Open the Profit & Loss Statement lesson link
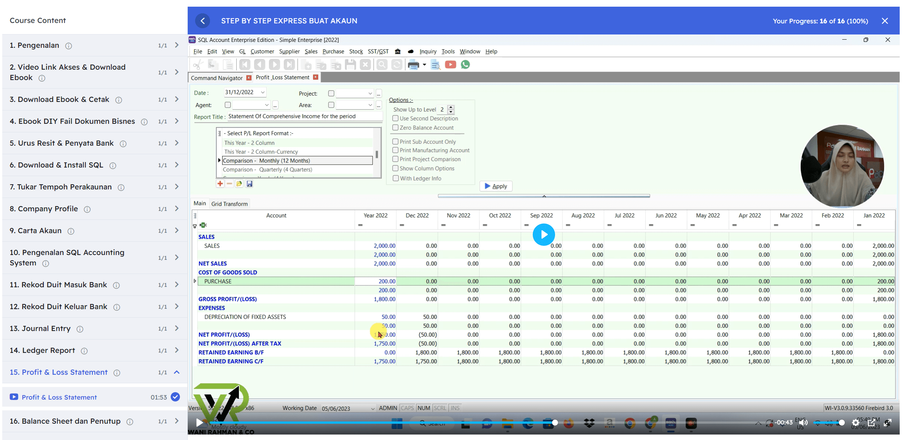The width and height of the screenshot is (906, 440). click(59, 397)
